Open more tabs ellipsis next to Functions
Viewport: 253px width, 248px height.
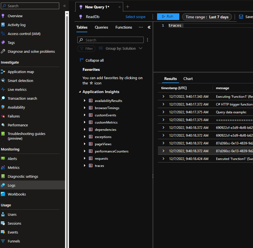click(x=141, y=27)
